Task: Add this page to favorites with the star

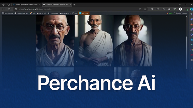Action: tap(145, 9)
